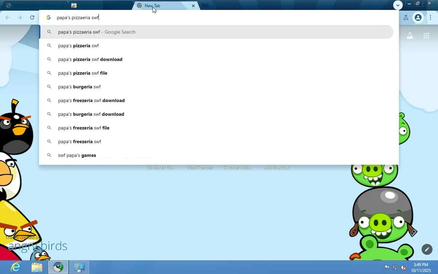Pick suggestion "papa's freezeria swf"
The image size is (438, 274).
[217, 141]
